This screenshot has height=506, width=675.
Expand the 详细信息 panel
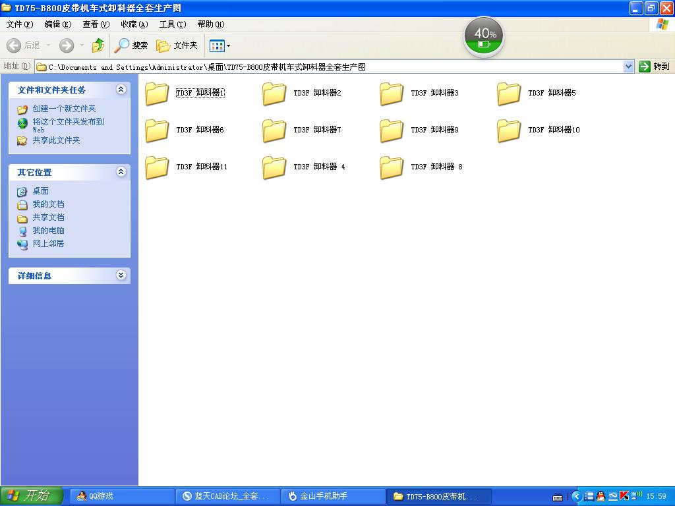click(121, 275)
